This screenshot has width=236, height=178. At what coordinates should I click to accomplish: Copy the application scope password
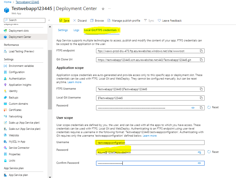click(x=201, y=108)
